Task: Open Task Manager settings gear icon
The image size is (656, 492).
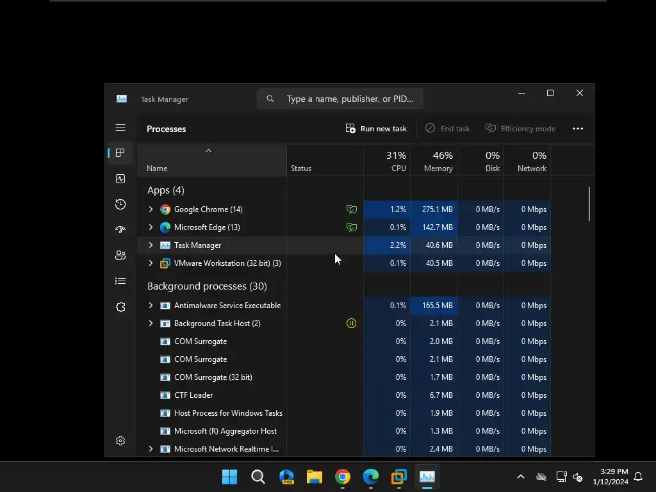Action: (x=120, y=441)
